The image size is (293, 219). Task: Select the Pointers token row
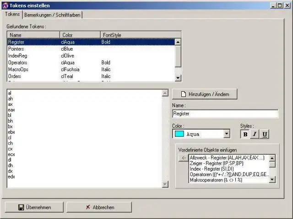pyautogui.click(x=91, y=49)
